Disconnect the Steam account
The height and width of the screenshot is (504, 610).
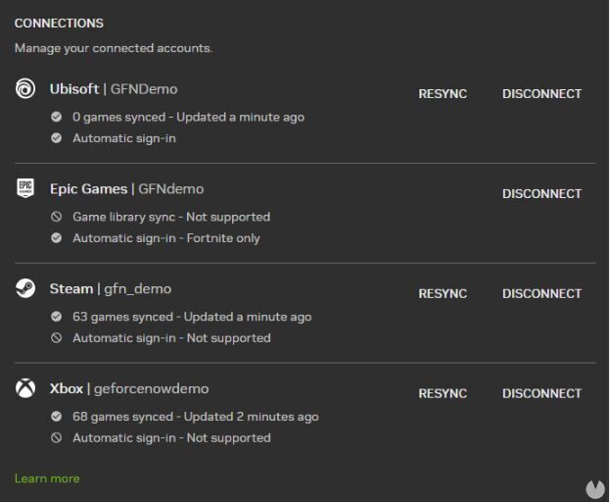(541, 293)
